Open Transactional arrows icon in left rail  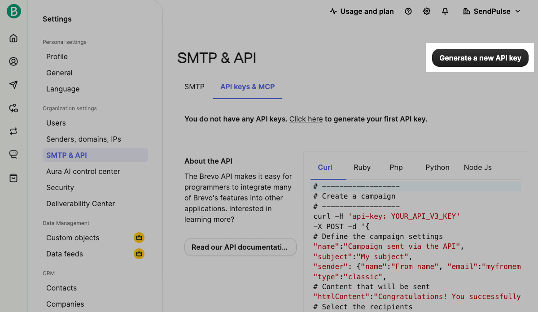click(13, 131)
